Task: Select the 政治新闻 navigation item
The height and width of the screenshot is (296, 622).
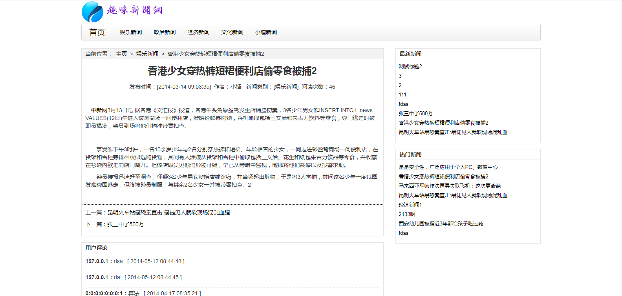Action: click(165, 32)
